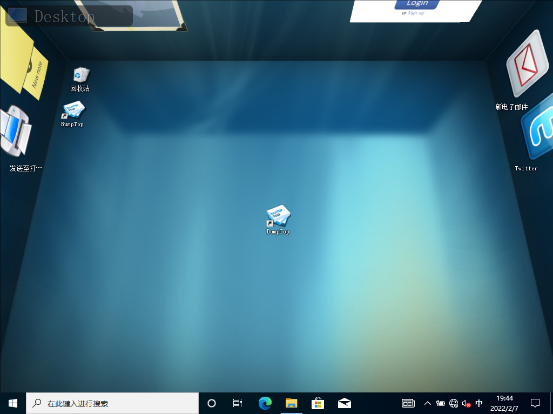
Task: Open Cortana from the taskbar
Action: click(212, 403)
